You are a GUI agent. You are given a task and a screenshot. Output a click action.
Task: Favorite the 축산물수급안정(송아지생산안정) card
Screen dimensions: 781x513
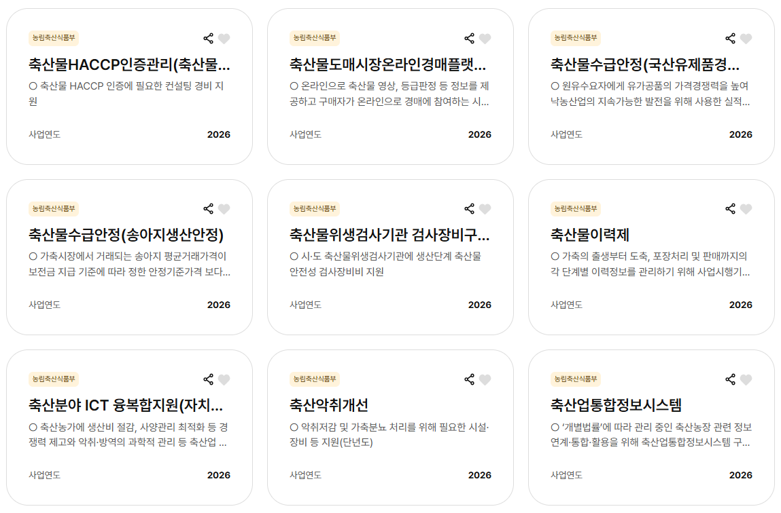click(224, 209)
